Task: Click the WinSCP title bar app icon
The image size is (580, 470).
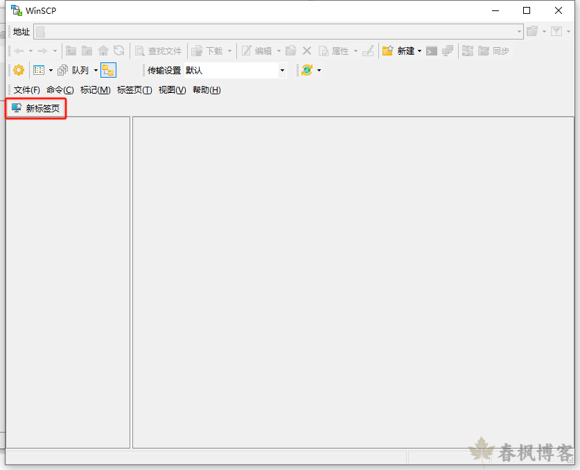Action: [16, 10]
